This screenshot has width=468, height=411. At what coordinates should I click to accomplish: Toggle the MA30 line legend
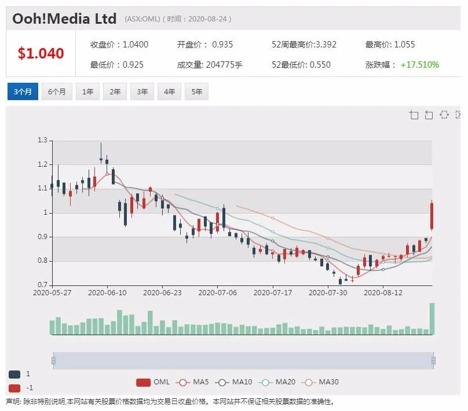coord(320,383)
